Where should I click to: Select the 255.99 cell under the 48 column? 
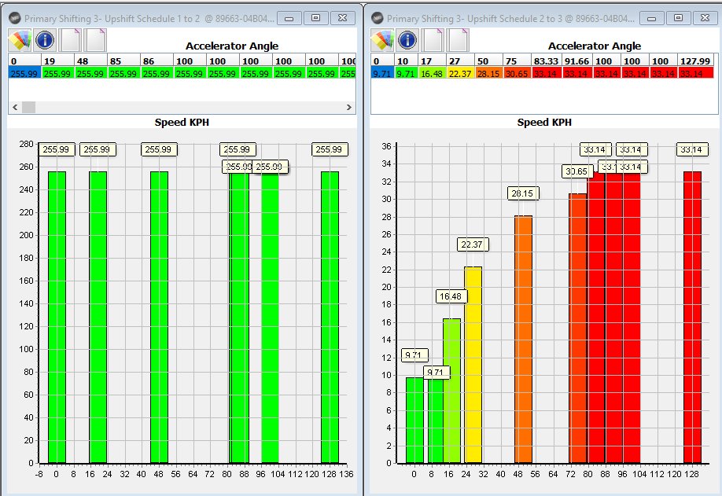90,73
